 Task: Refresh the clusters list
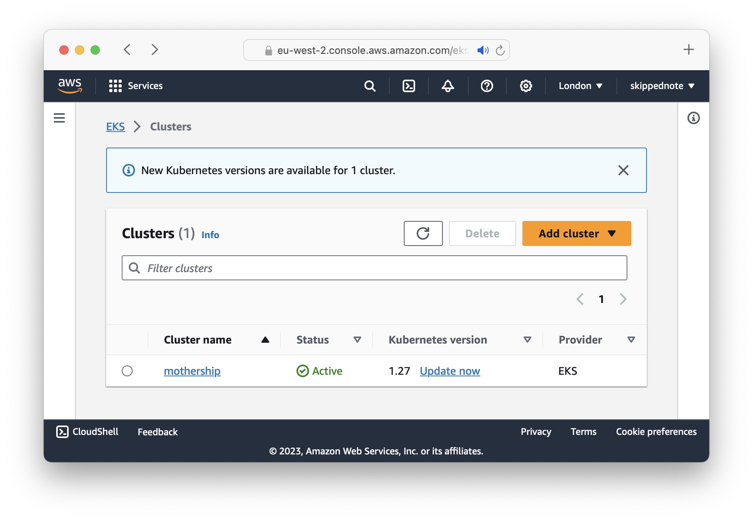point(423,233)
